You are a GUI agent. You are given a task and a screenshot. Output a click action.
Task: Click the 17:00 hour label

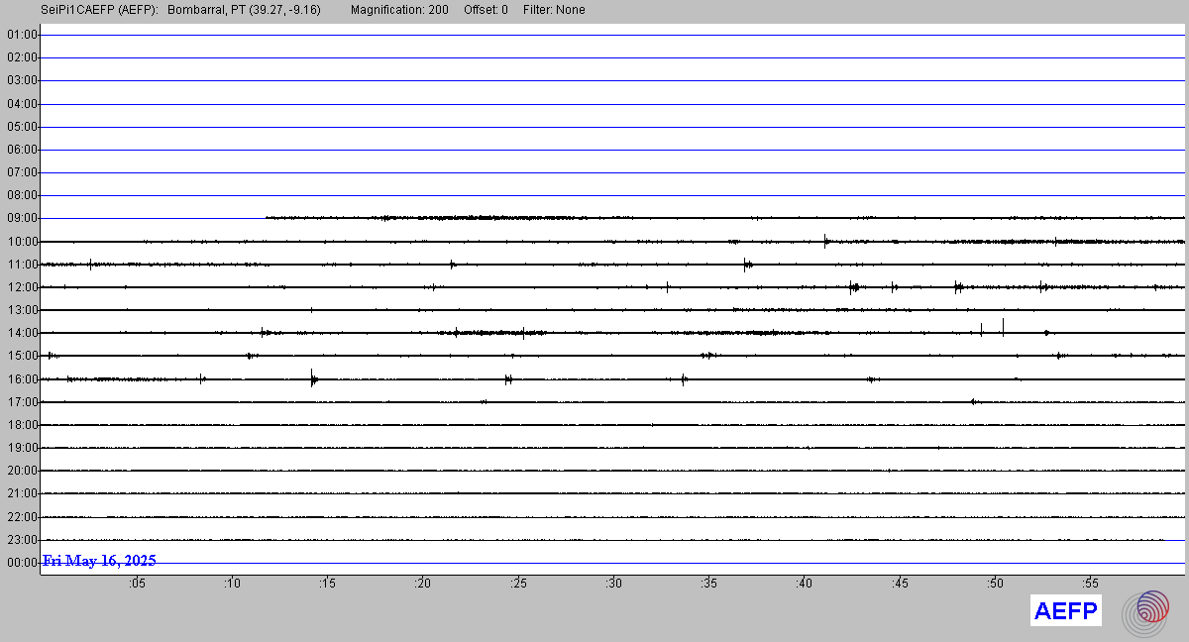(x=22, y=402)
